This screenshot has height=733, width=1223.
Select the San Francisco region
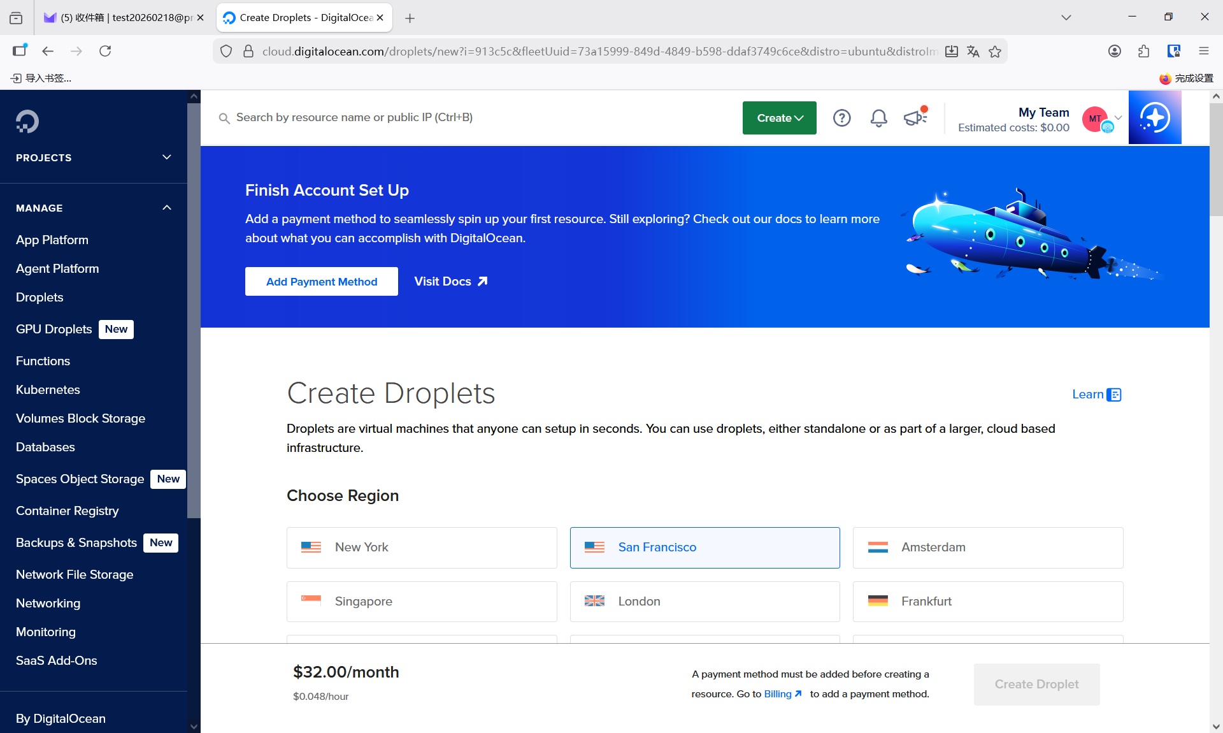pyautogui.click(x=704, y=548)
